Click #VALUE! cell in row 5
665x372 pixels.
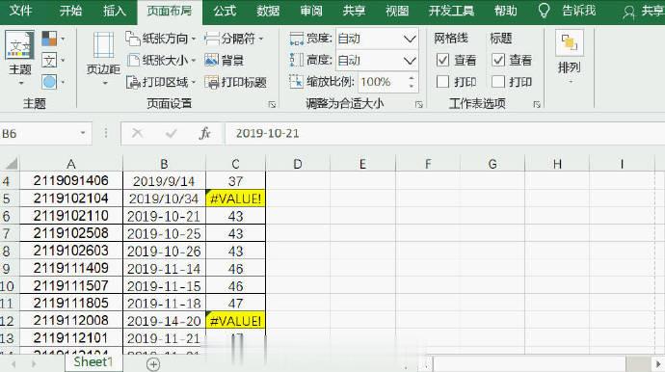tap(235, 199)
